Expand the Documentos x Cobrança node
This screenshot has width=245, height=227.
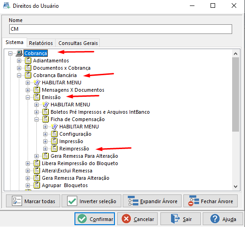(19, 68)
